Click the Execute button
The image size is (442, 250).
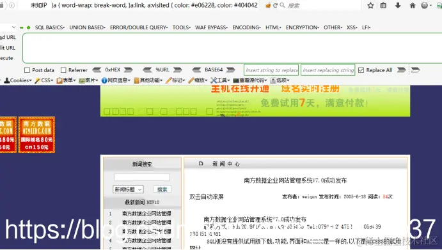click(6, 58)
